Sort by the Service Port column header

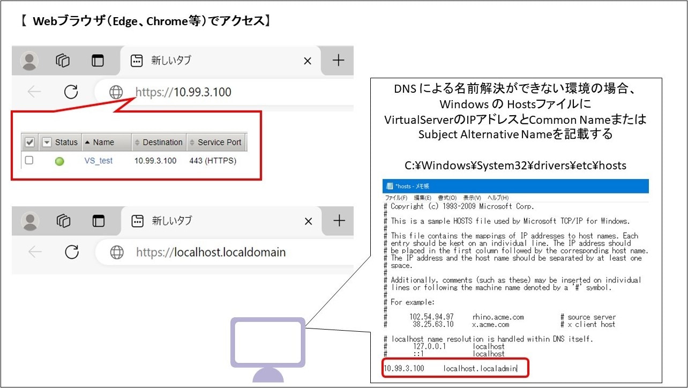[x=216, y=143]
